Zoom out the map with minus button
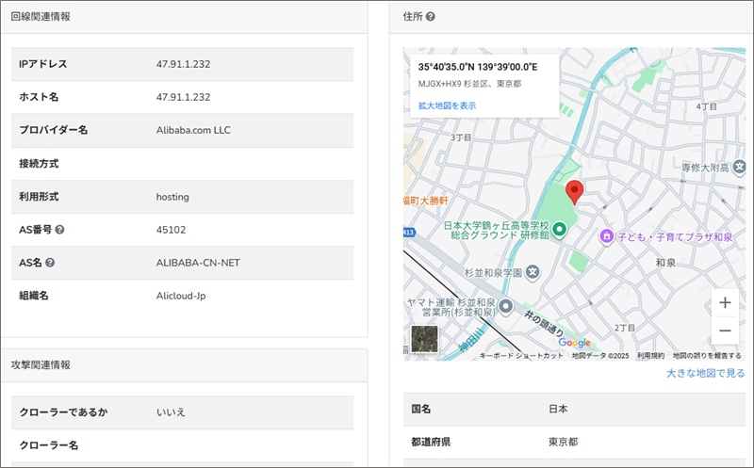 point(725,331)
